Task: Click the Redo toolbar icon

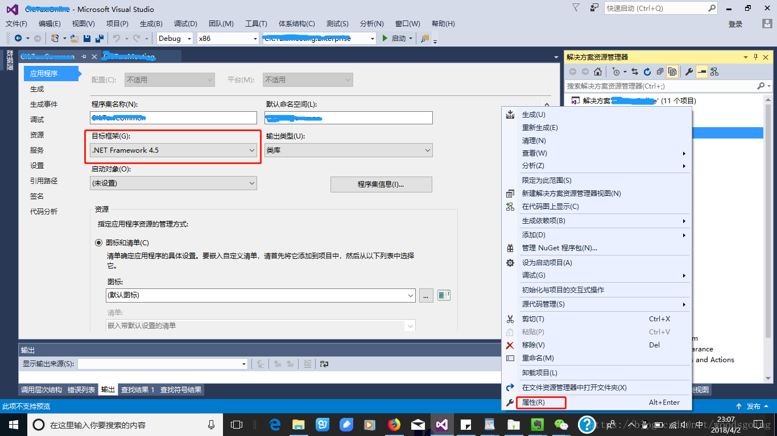Action: (x=137, y=38)
